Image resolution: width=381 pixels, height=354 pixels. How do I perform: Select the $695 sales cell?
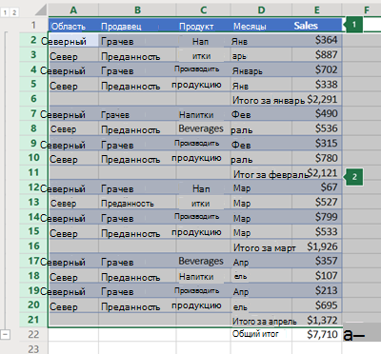(317, 305)
